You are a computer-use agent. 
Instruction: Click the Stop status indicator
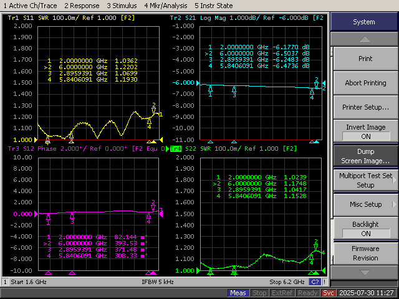click(x=259, y=293)
